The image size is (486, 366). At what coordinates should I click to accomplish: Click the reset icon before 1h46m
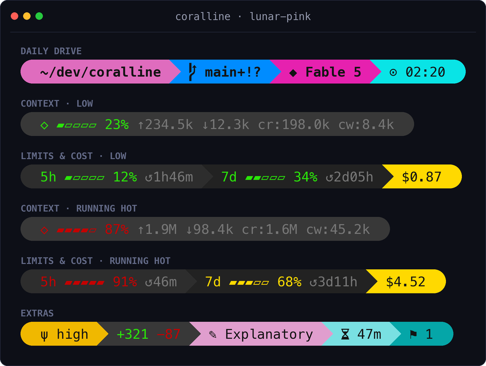tap(149, 178)
